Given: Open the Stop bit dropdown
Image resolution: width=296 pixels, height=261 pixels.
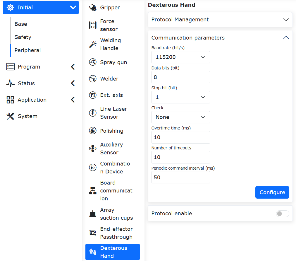Looking at the screenshot, I should (180, 97).
